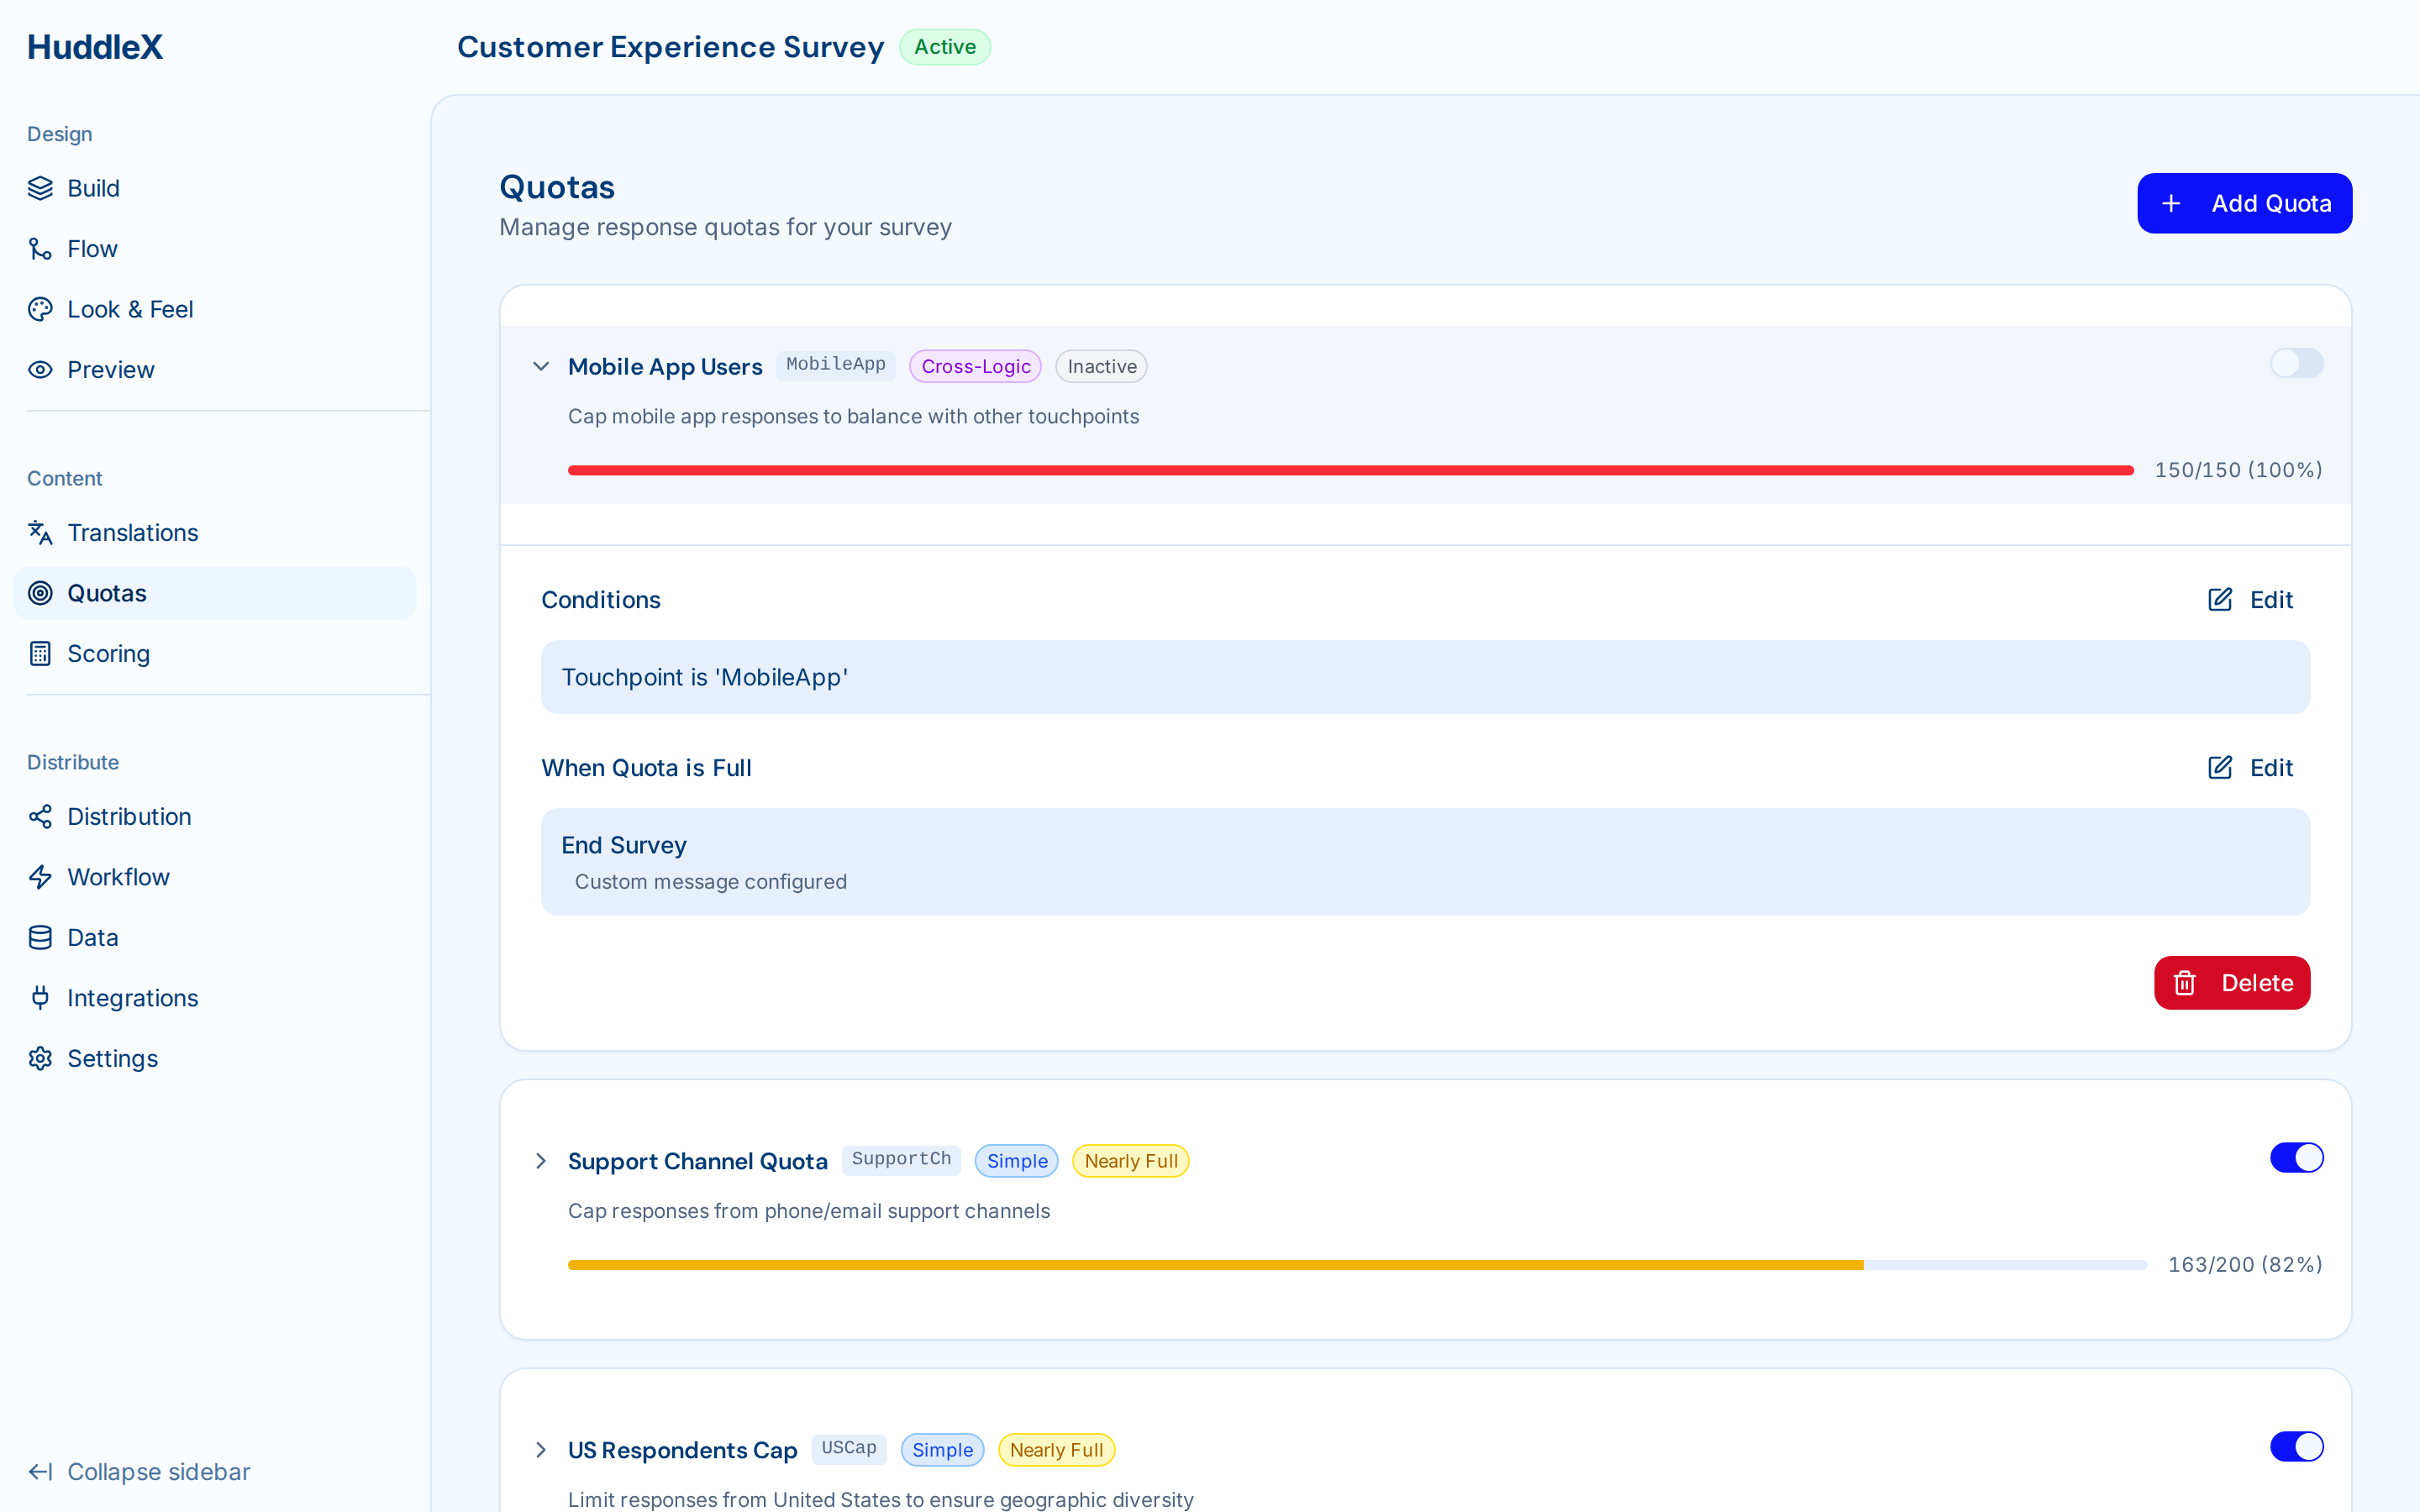Click the pencil icon beside Conditions Edit
The image size is (2420, 1512).
(2220, 600)
